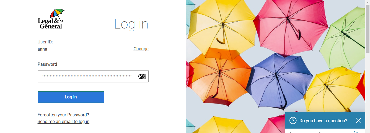This screenshot has height=133, width=370.
Task: Click the Change link next to User ID
Action: (x=141, y=49)
